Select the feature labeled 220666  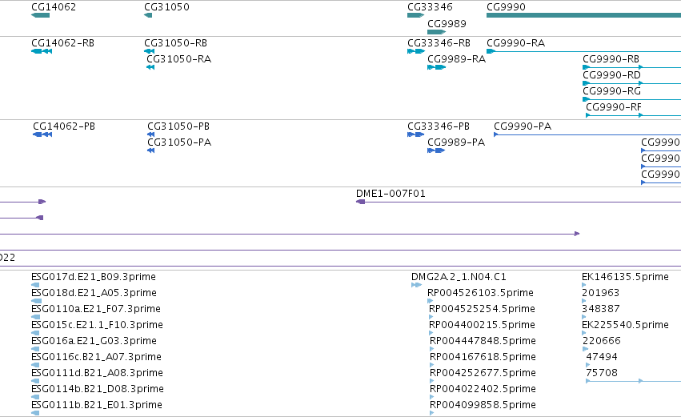point(602,341)
